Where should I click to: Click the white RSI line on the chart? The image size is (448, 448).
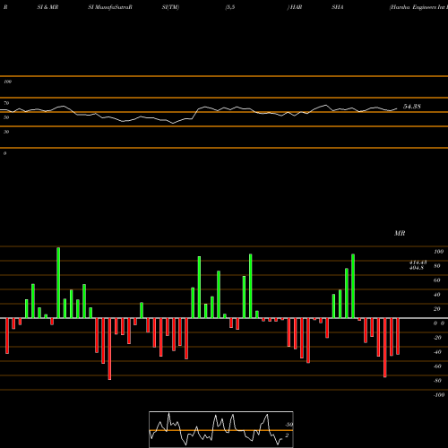point(199,114)
